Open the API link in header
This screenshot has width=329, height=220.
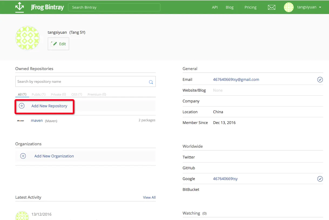pyautogui.click(x=215, y=7)
